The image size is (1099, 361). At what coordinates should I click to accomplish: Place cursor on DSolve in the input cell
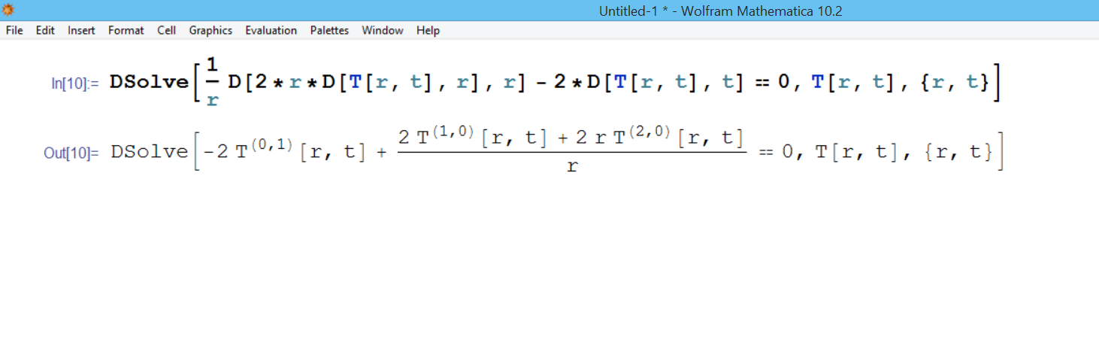click(149, 82)
